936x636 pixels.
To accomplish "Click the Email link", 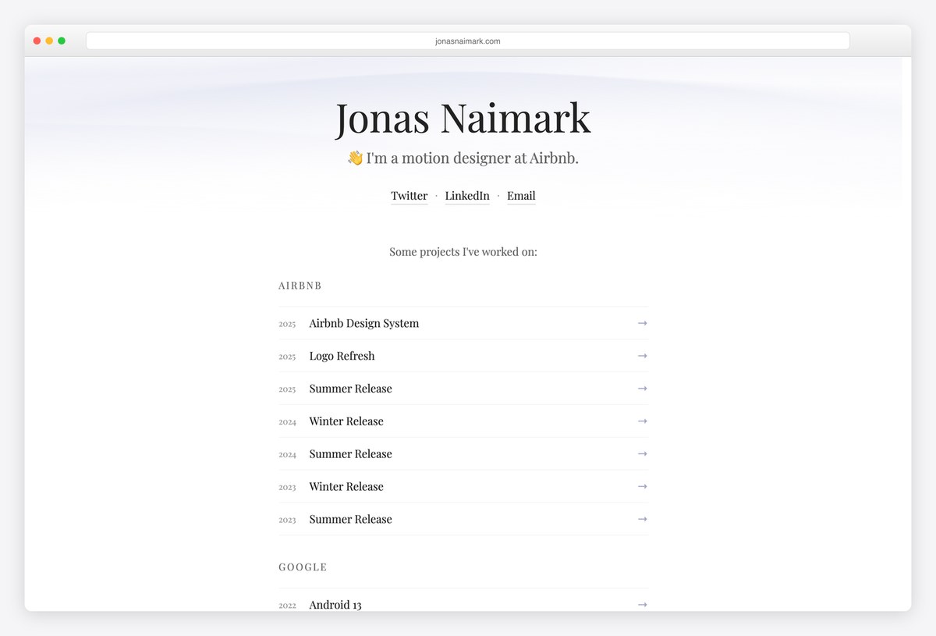I will point(521,196).
